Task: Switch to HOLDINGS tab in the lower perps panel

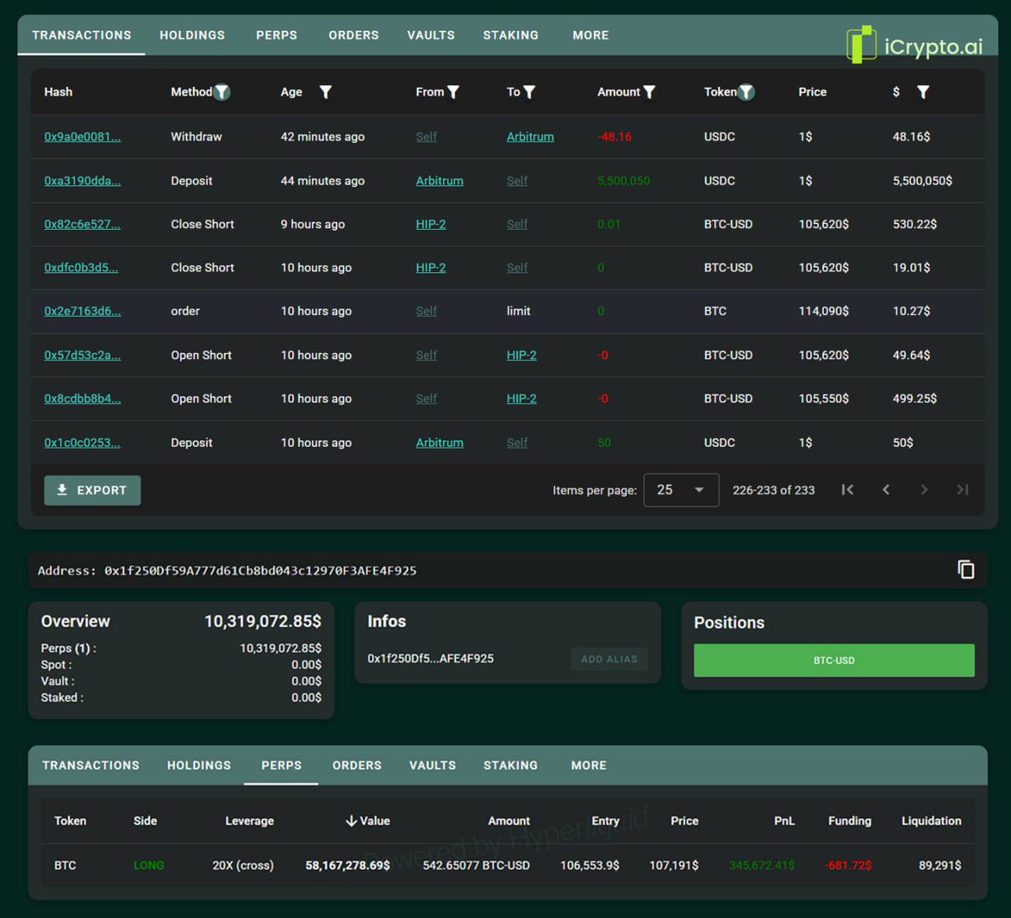Action: click(x=199, y=766)
